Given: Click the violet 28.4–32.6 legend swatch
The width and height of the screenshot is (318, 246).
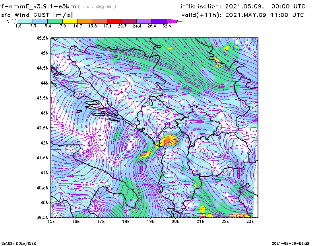Looking at the screenshot, I should tap(159, 21).
